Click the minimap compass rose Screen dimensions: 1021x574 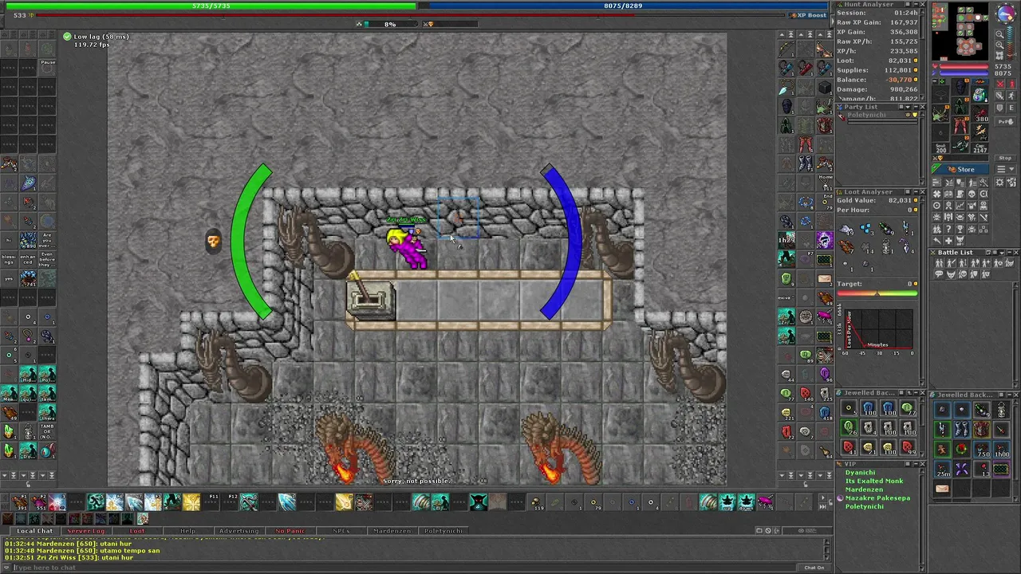1006,14
